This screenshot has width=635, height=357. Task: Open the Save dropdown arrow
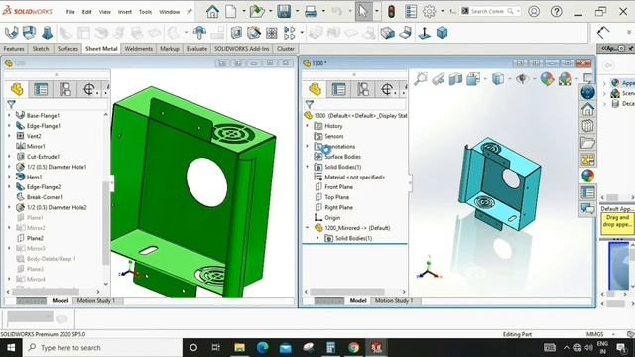(x=297, y=11)
